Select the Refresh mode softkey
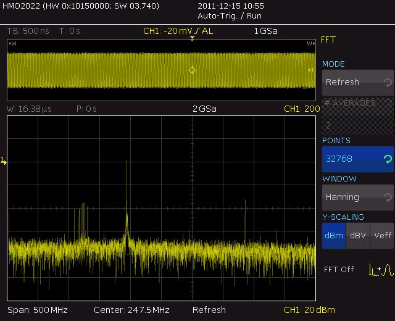This screenshot has width=395, height=321. point(358,83)
